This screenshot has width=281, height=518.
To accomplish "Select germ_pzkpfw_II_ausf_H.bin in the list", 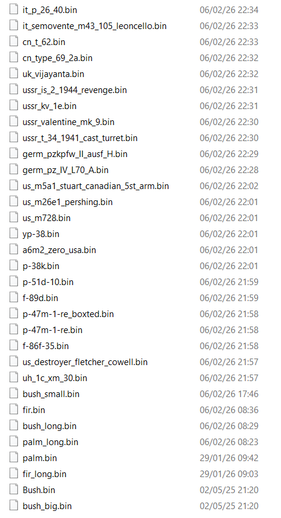I will point(75,154).
